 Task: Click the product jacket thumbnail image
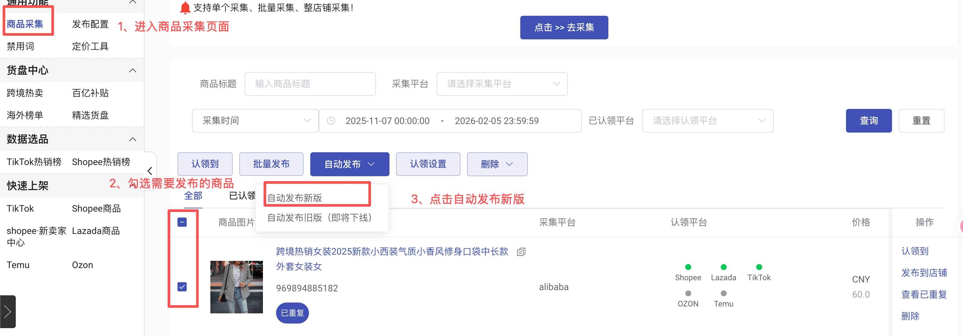click(x=236, y=287)
